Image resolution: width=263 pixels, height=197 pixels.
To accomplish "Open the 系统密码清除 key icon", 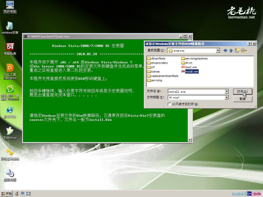I will pyautogui.click(x=10, y=152).
